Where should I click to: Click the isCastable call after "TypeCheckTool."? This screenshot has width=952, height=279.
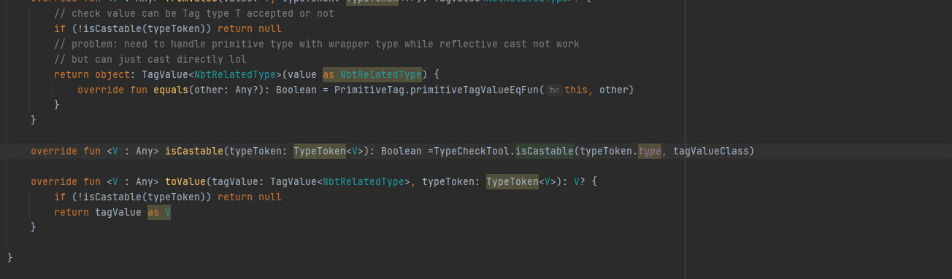click(545, 151)
